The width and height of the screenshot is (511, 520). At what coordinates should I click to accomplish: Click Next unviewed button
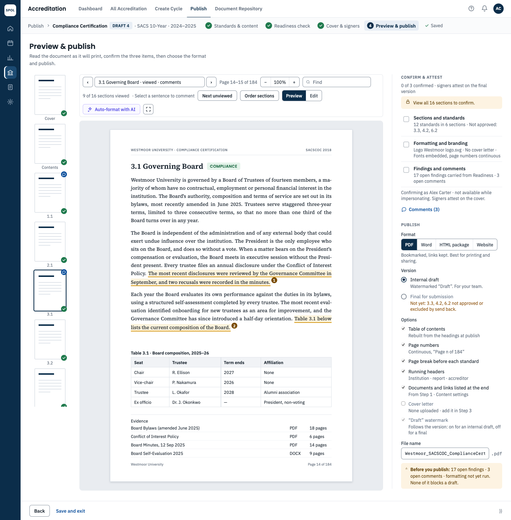pyautogui.click(x=217, y=96)
